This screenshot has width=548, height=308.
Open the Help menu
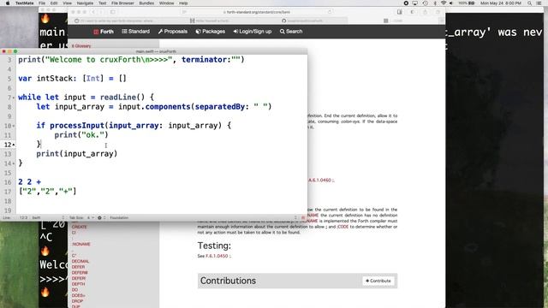[183, 3]
